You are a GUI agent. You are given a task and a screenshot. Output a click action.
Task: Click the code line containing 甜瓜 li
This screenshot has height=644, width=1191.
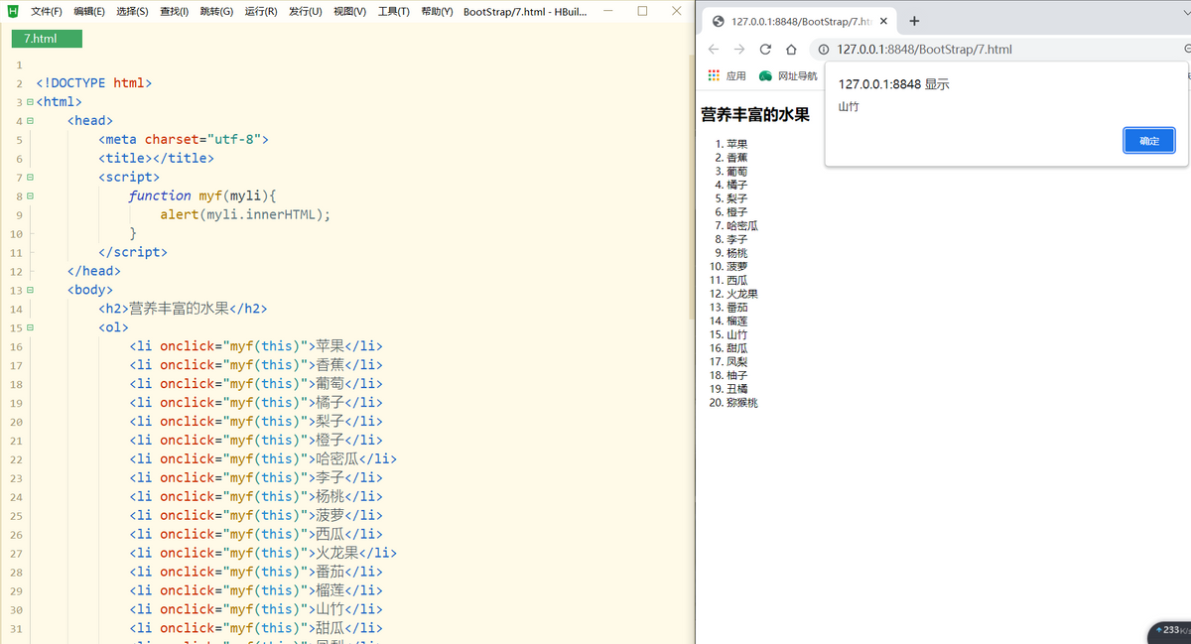click(x=256, y=628)
